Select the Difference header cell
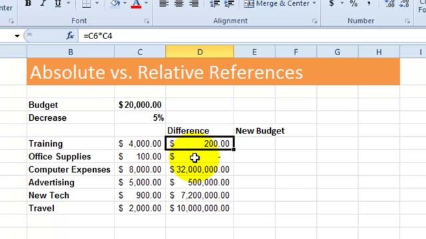The image size is (426, 239). [200, 131]
